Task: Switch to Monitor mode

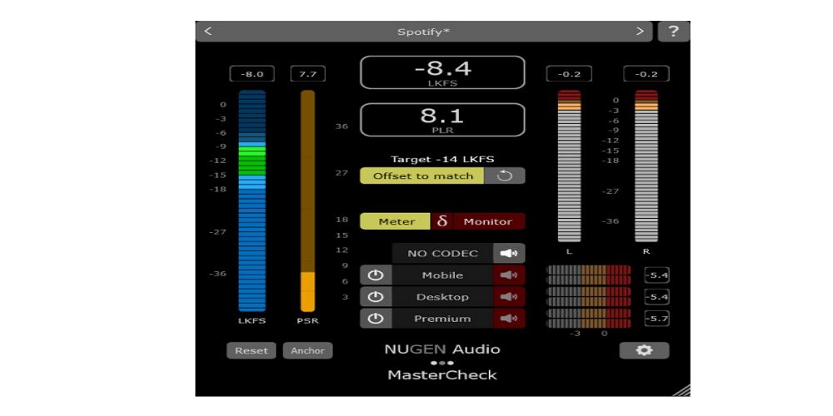Action: coord(488,221)
